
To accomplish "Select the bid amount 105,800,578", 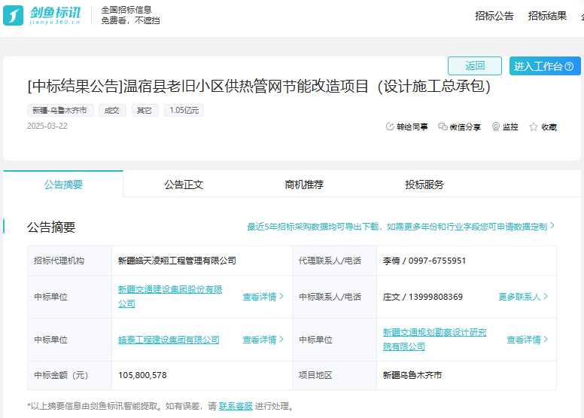I will tap(142, 375).
